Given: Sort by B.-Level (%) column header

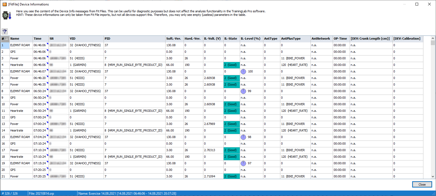Looking at the screenshot, I should [252, 39].
